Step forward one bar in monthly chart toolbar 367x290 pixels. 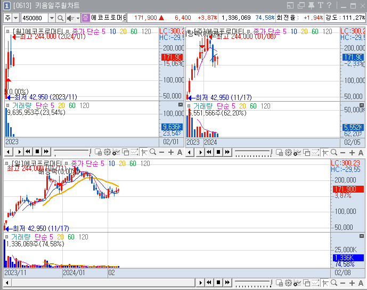pyautogui.click(x=19, y=152)
